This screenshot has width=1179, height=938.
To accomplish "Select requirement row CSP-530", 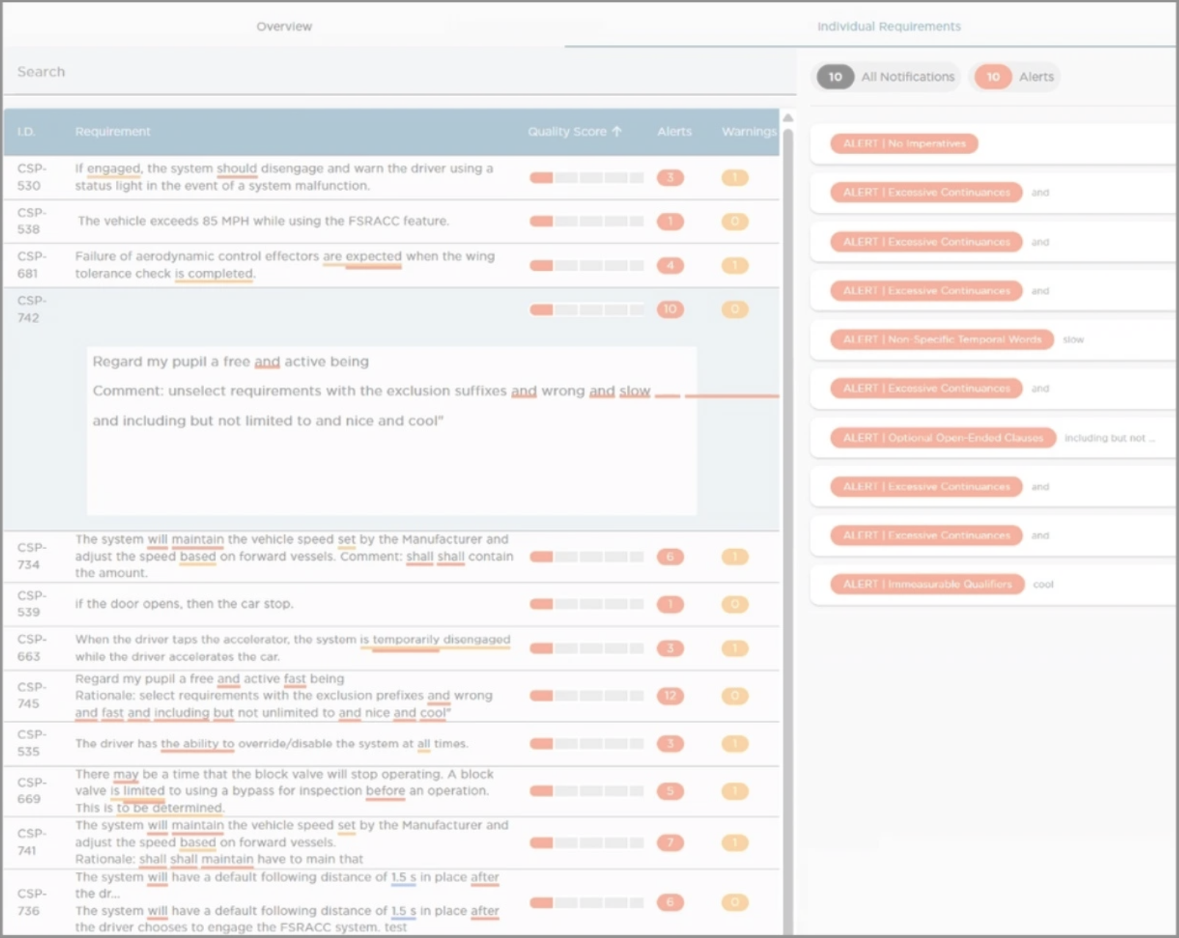I will (391, 177).
